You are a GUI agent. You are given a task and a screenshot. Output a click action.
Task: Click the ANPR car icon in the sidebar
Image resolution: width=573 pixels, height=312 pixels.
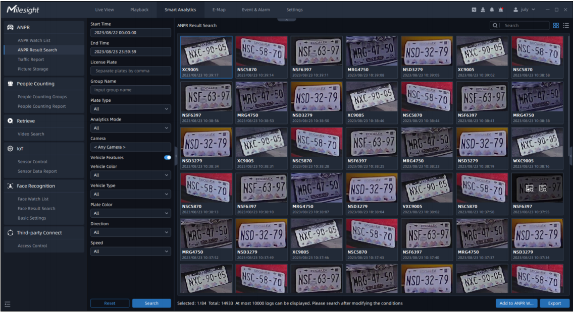pos(10,27)
